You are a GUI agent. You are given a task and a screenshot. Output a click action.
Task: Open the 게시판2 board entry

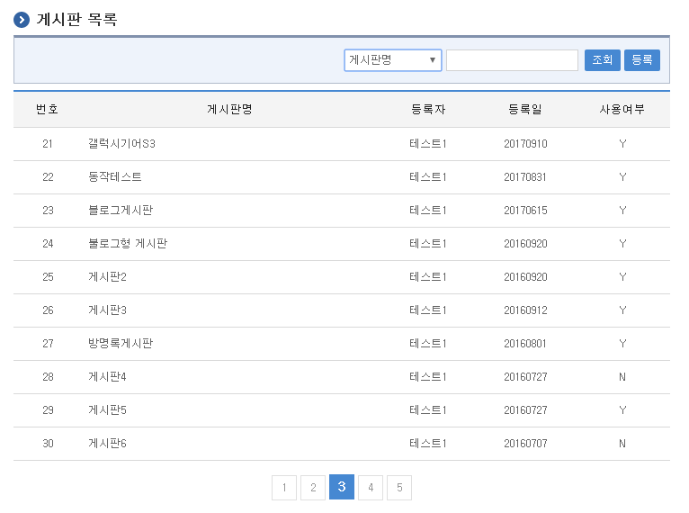click(x=107, y=277)
